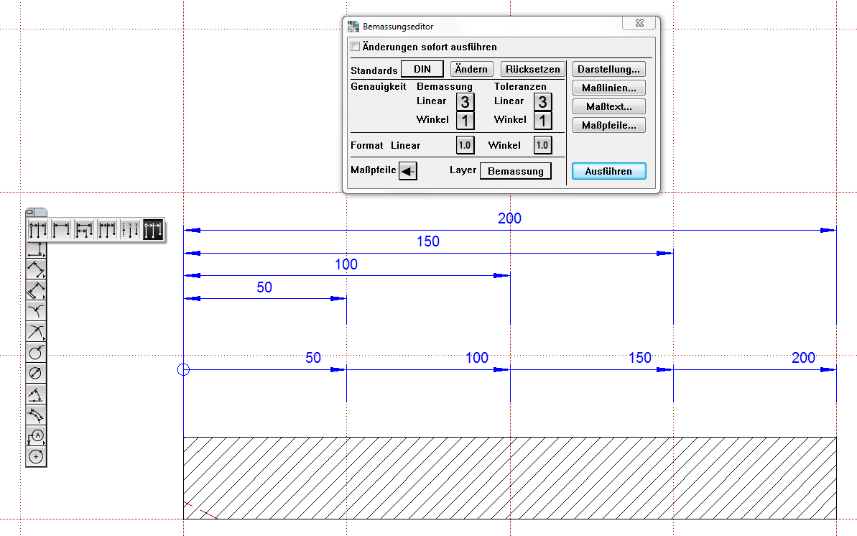Open the Maßtext... settings
The width and height of the screenshot is (857, 536).
[x=608, y=106]
